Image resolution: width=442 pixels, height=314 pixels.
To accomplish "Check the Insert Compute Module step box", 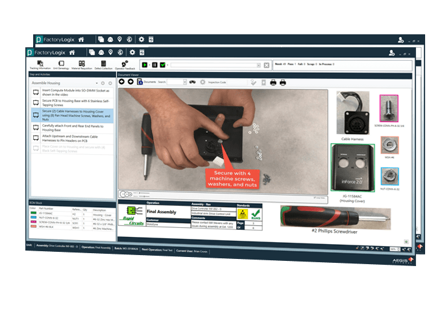I will point(36,92).
